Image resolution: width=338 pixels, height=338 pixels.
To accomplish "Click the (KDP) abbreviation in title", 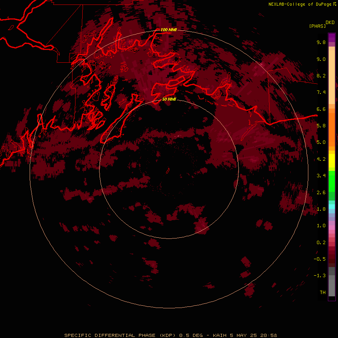I will tap(168, 335).
